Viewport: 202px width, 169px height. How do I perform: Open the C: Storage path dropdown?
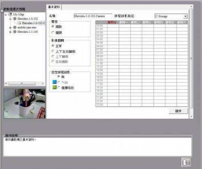click(x=185, y=16)
